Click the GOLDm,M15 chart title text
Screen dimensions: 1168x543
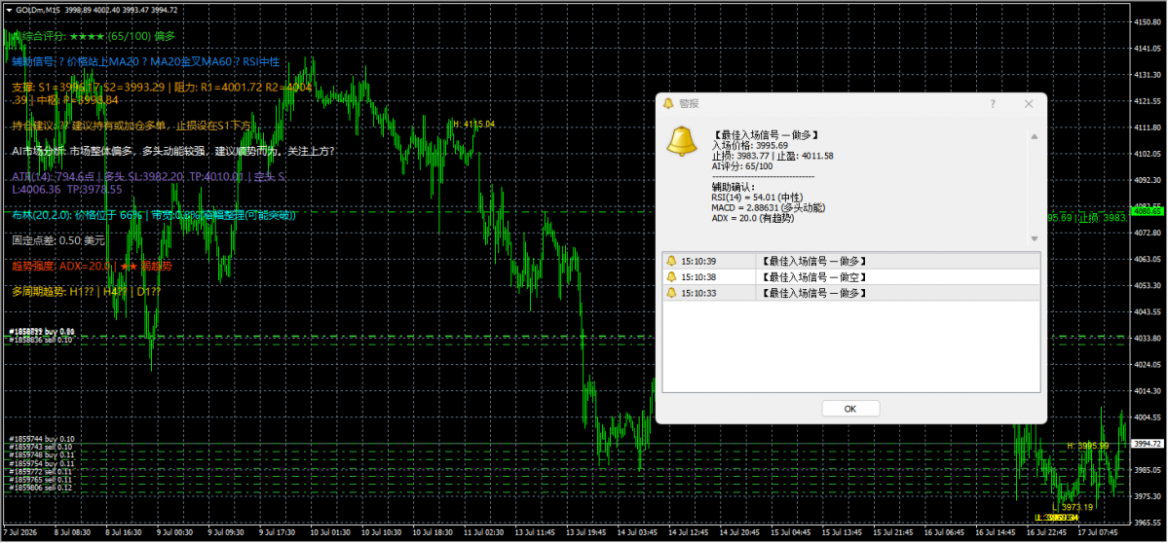coord(38,10)
